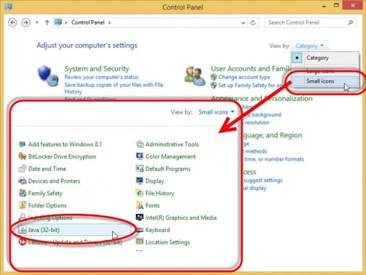The image size is (366, 275).
Task: Open Folder Options
Action: (x=48, y=205)
